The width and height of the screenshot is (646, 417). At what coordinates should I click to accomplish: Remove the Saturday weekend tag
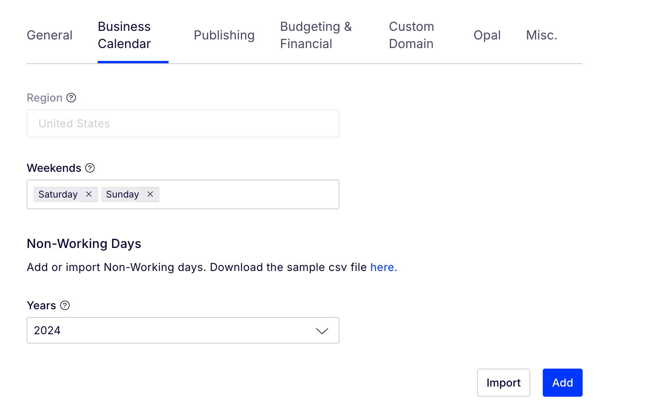click(89, 194)
